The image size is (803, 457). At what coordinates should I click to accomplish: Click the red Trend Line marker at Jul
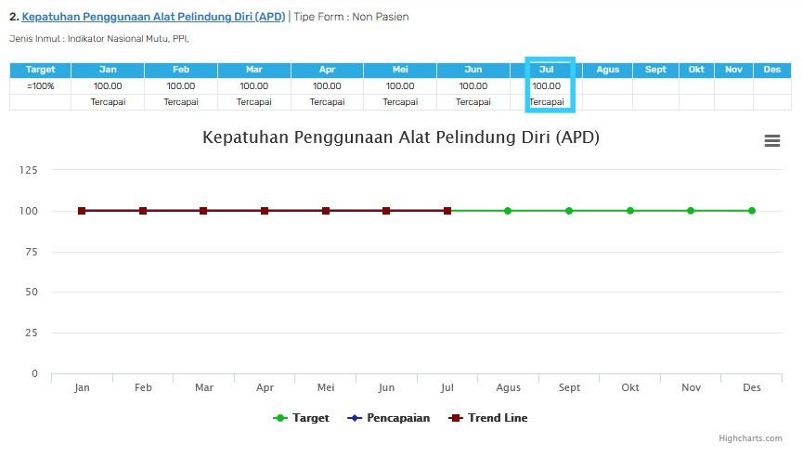click(447, 211)
